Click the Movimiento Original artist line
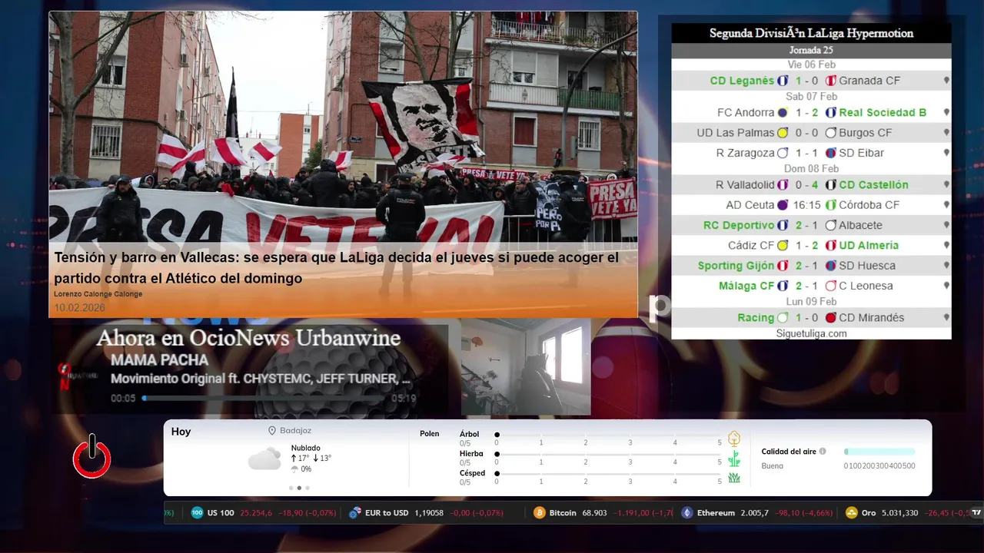The image size is (984, 553). click(261, 379)
